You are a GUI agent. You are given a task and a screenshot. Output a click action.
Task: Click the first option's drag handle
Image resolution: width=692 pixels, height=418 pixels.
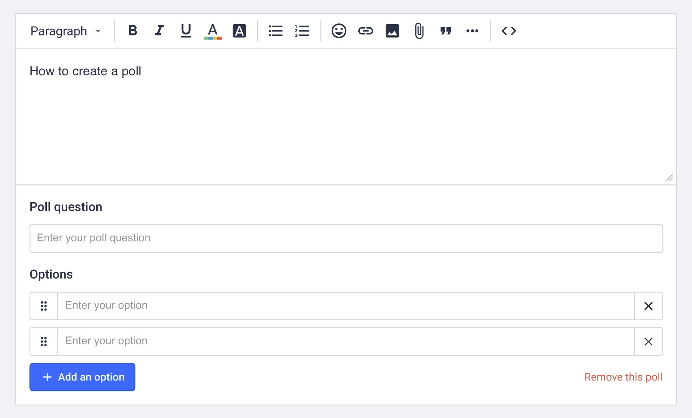[44, 306]
